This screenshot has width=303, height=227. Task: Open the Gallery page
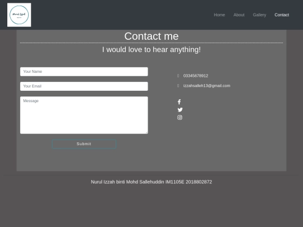259,15
